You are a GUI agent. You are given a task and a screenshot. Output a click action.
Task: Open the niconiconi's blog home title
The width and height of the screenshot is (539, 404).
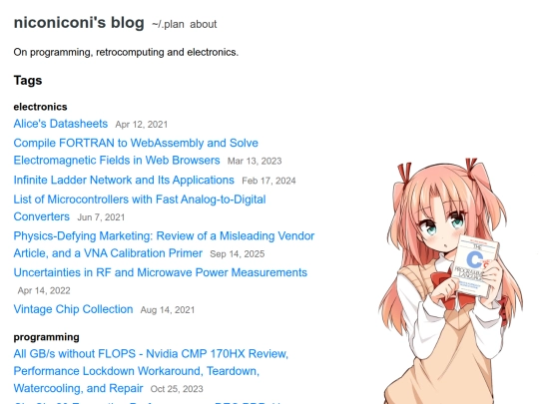[x=79, y=23]
